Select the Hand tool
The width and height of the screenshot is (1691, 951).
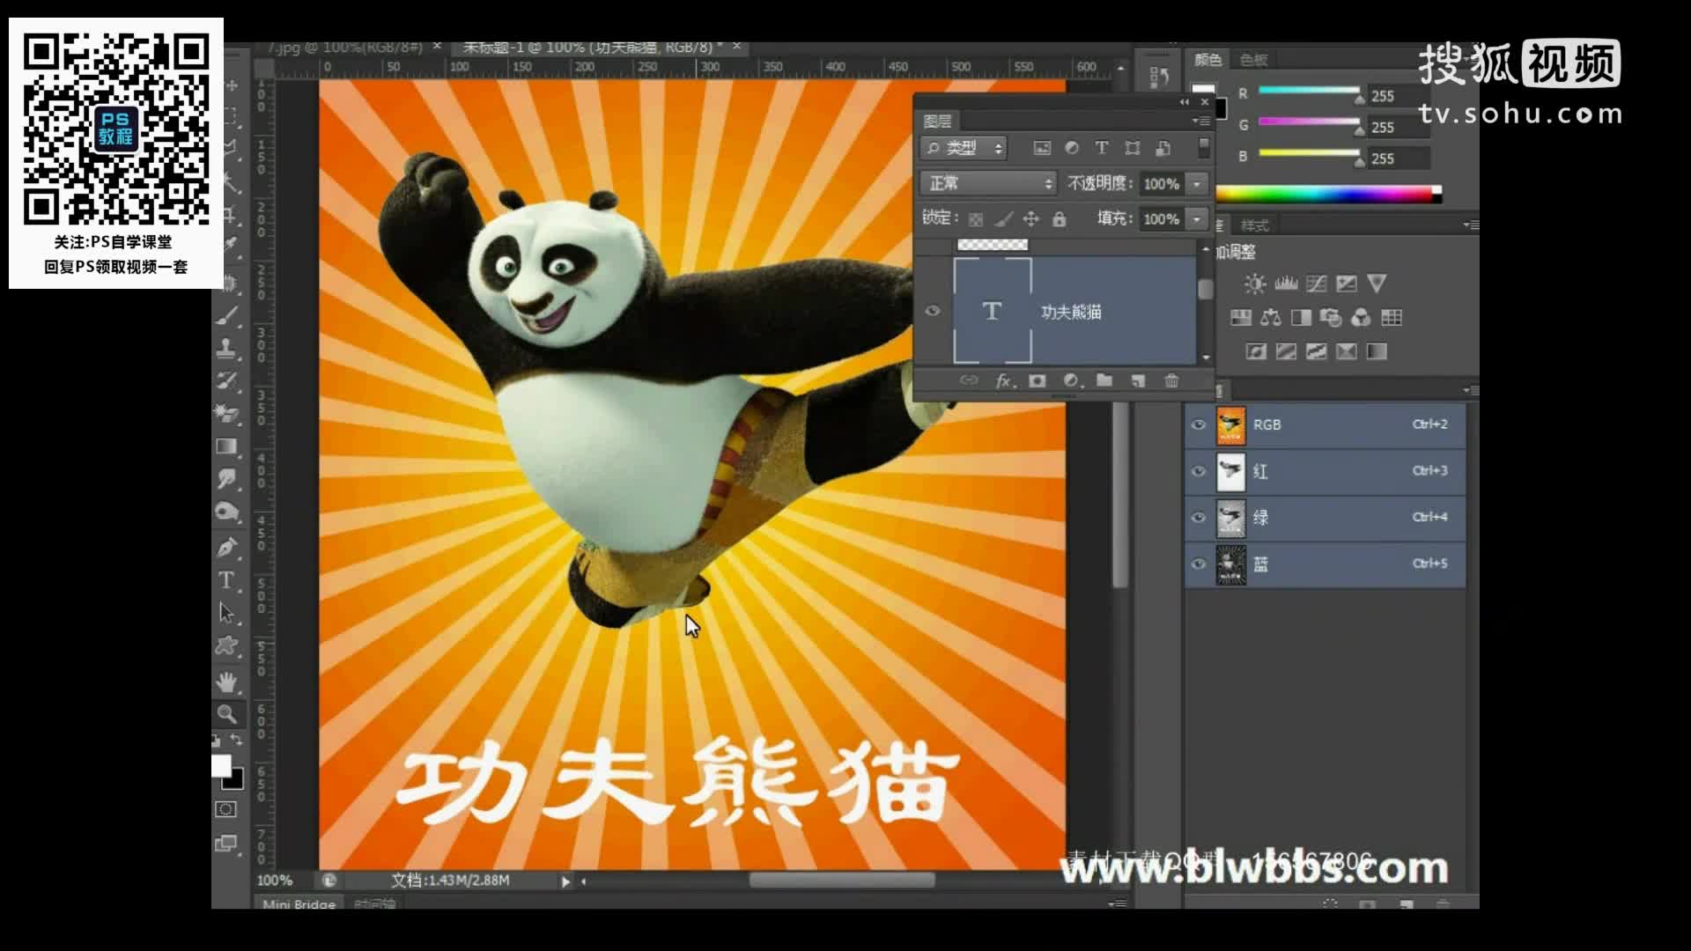[x=227, y=681]
